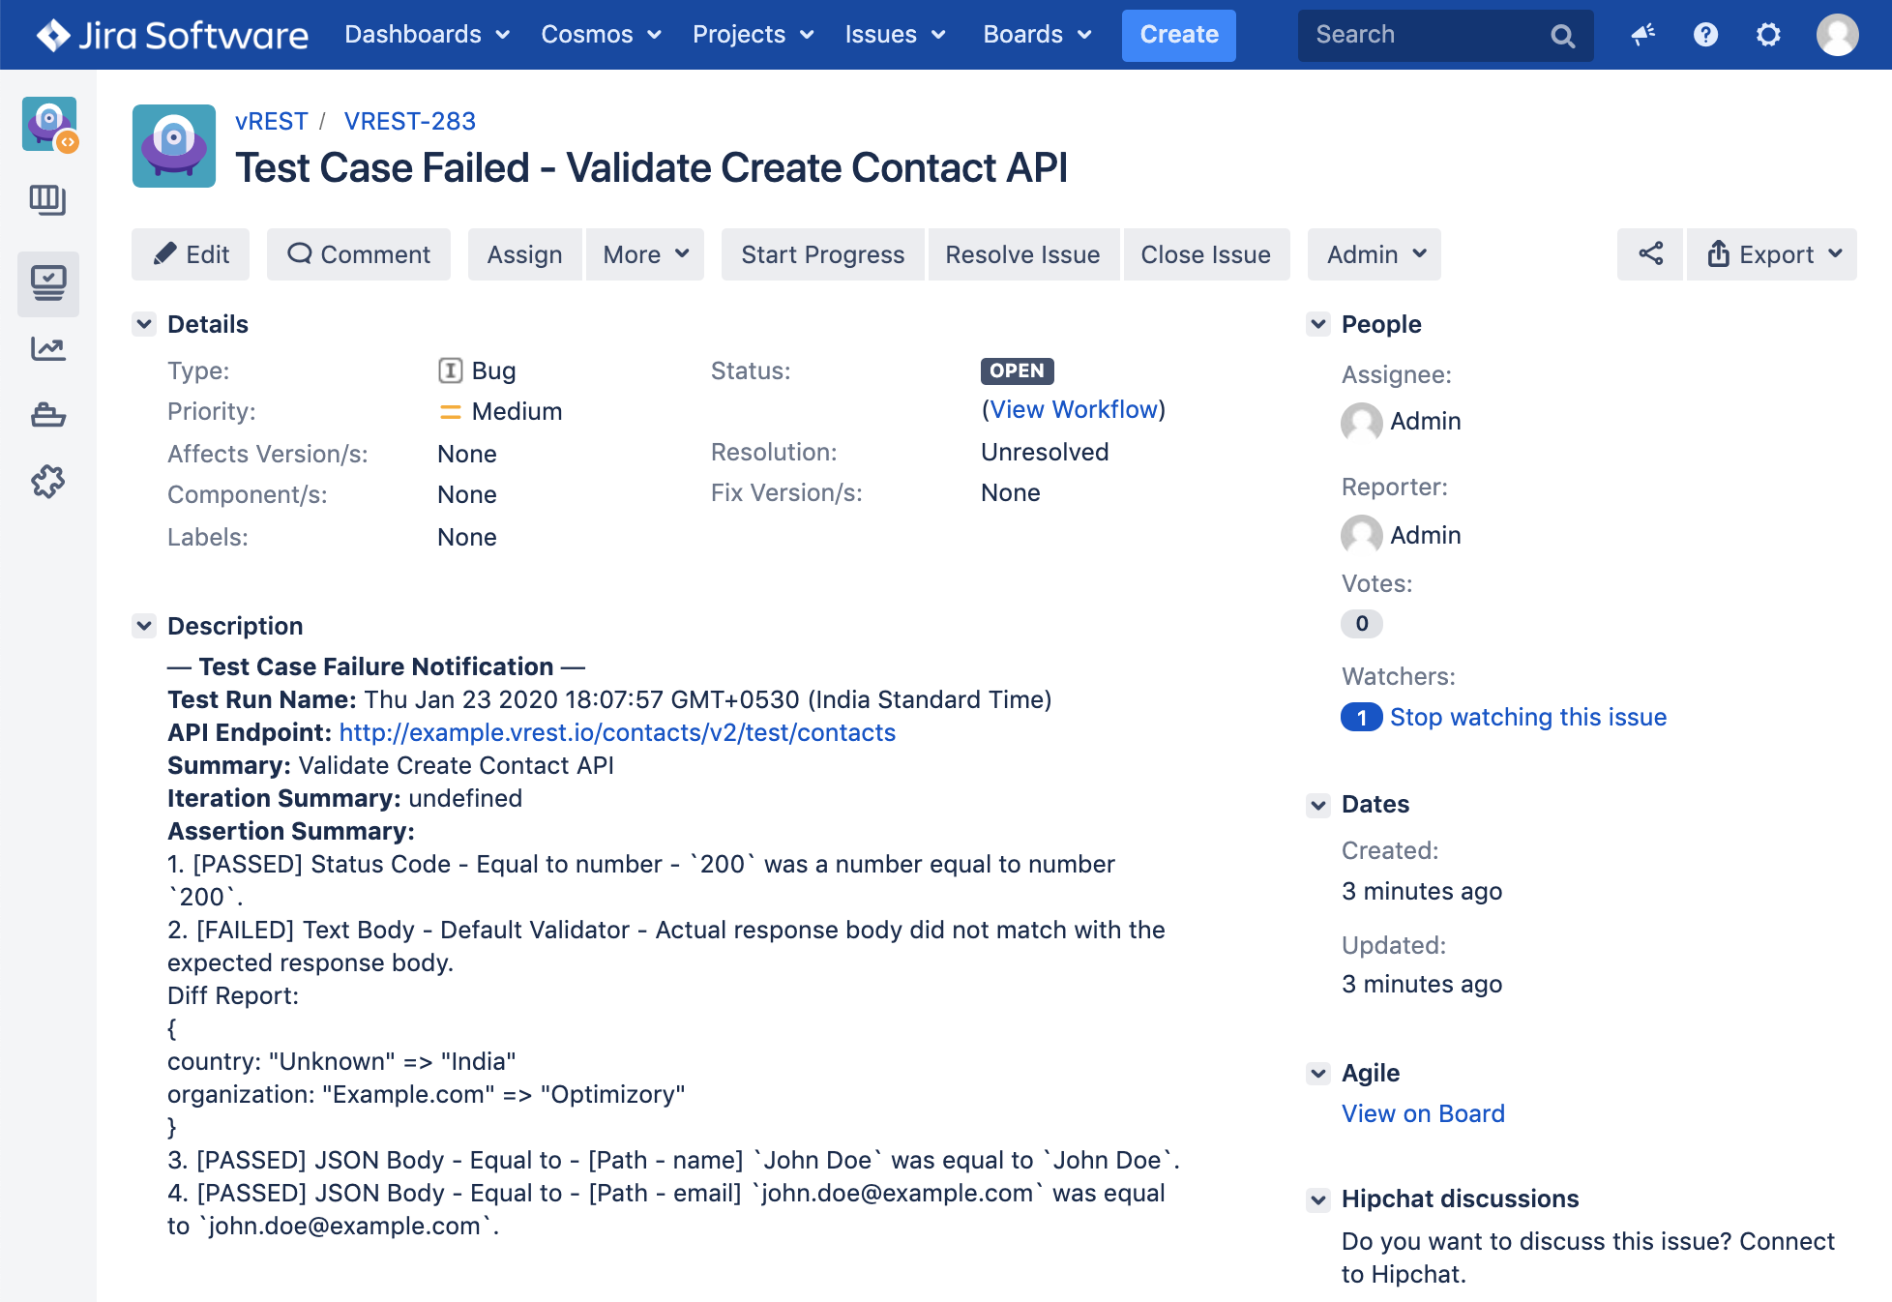This screenshot has width=1892, height=1302.
Task: Open the Boards menu
Action: point(1037,35)
